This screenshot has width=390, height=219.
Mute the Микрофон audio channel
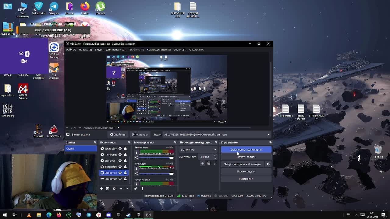(x=136, y=173)
